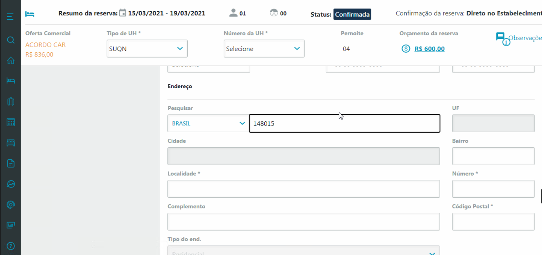Click into the Complemento field
Screen dimensions: 542x255
304,222
